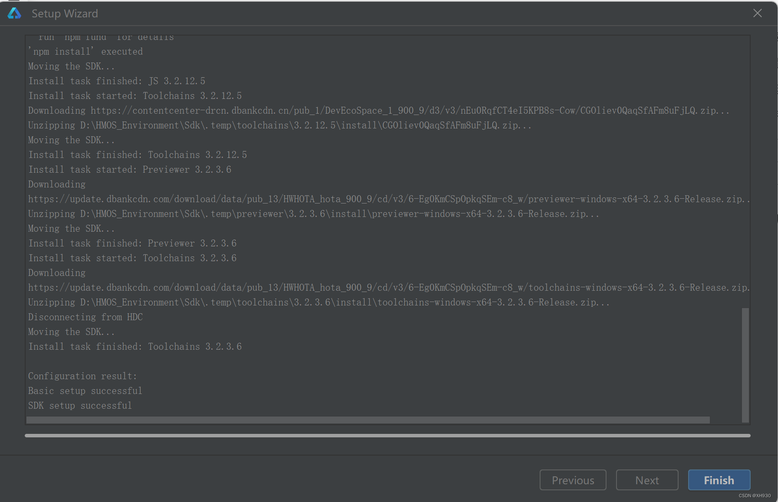Click 'Install task started: Previewer 3.2.3.6' line
Screen dimensions: 778x502
pyautogui.click(x=130, y=170)
